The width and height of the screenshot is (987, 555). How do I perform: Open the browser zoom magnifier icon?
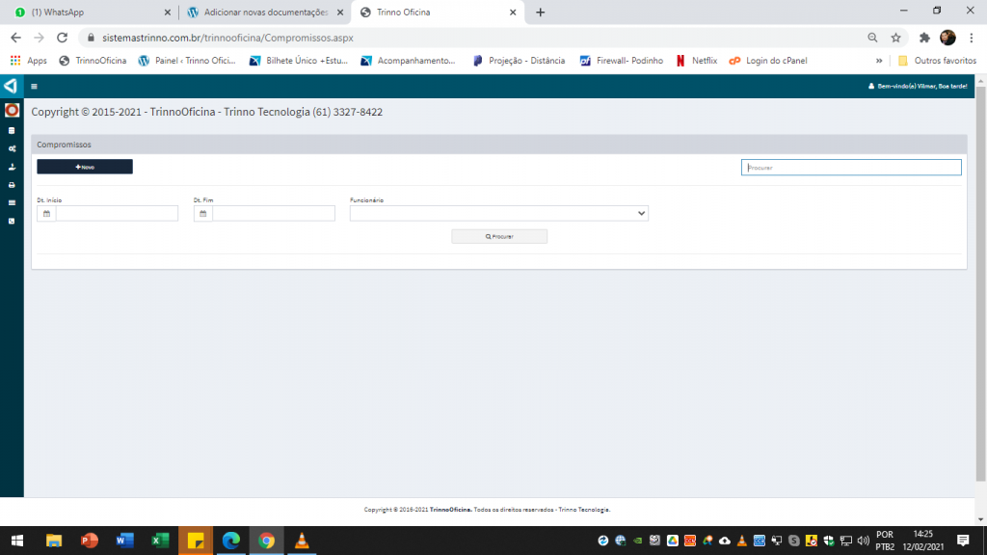click(872, 38)
